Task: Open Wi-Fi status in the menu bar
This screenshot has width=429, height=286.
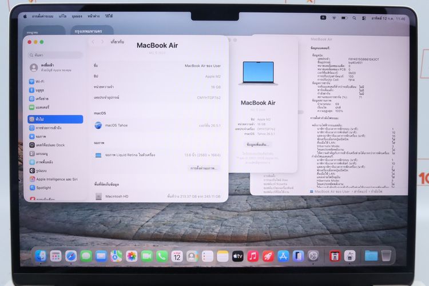Action: (x=334, y=18)
